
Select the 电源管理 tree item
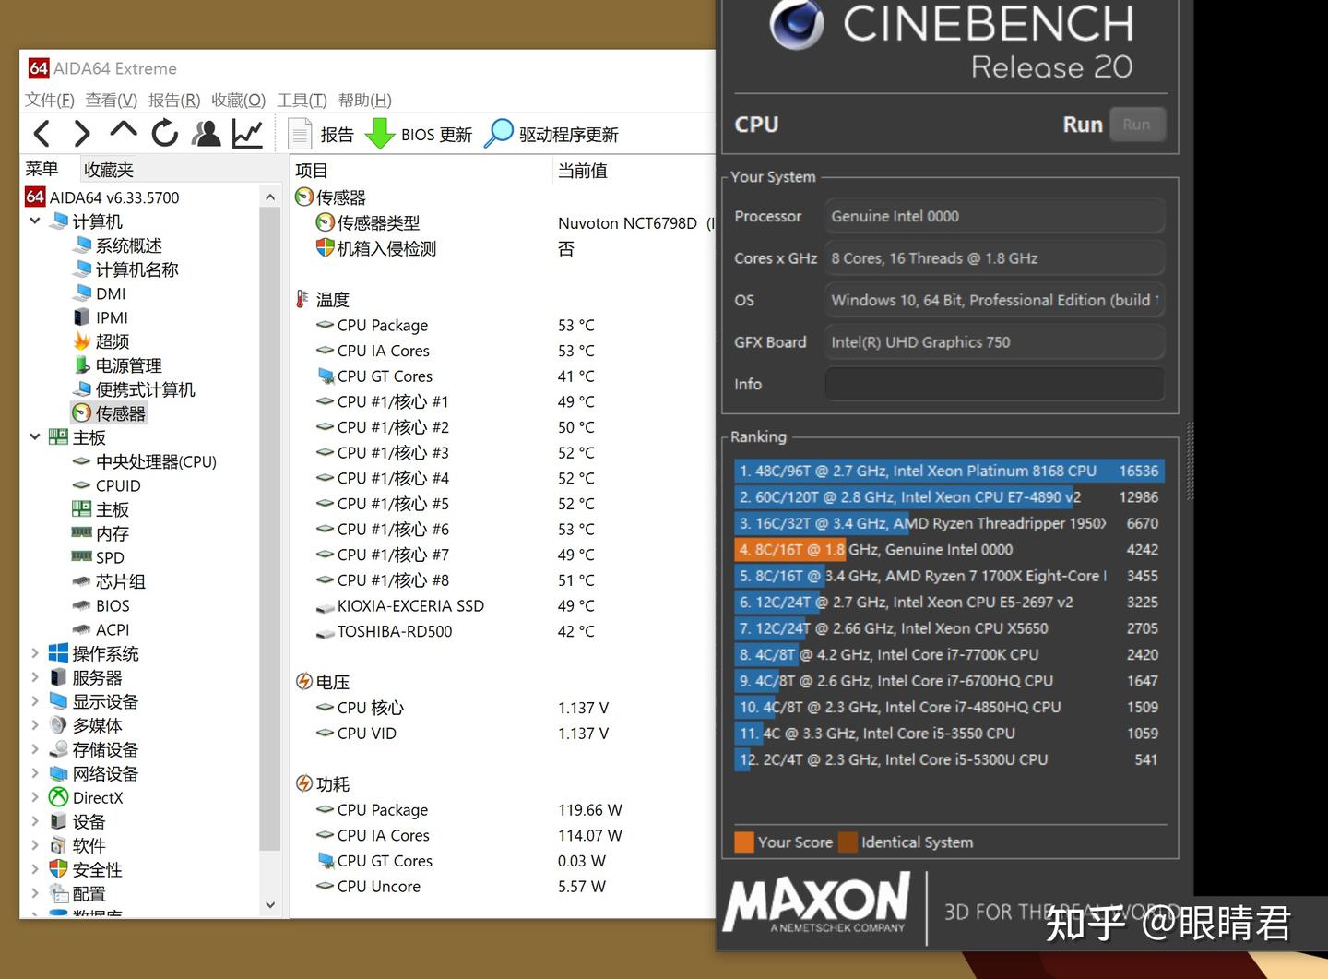[x=117, y=365]
